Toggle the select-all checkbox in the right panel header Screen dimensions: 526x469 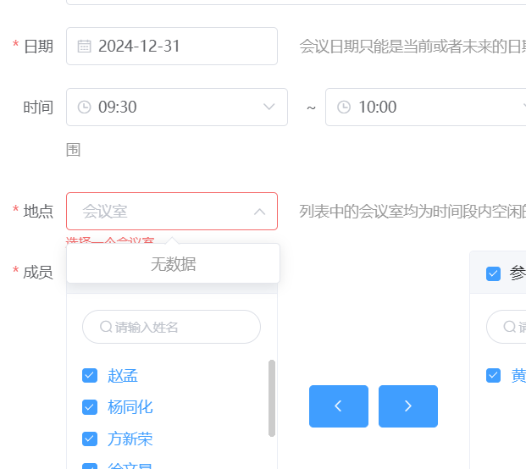493,273
